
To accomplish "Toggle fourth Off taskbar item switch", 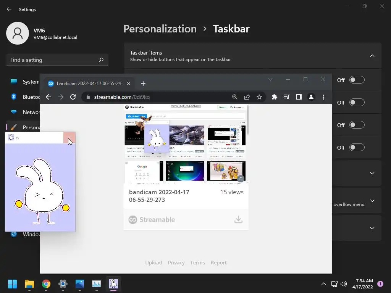I will [357, 147].
